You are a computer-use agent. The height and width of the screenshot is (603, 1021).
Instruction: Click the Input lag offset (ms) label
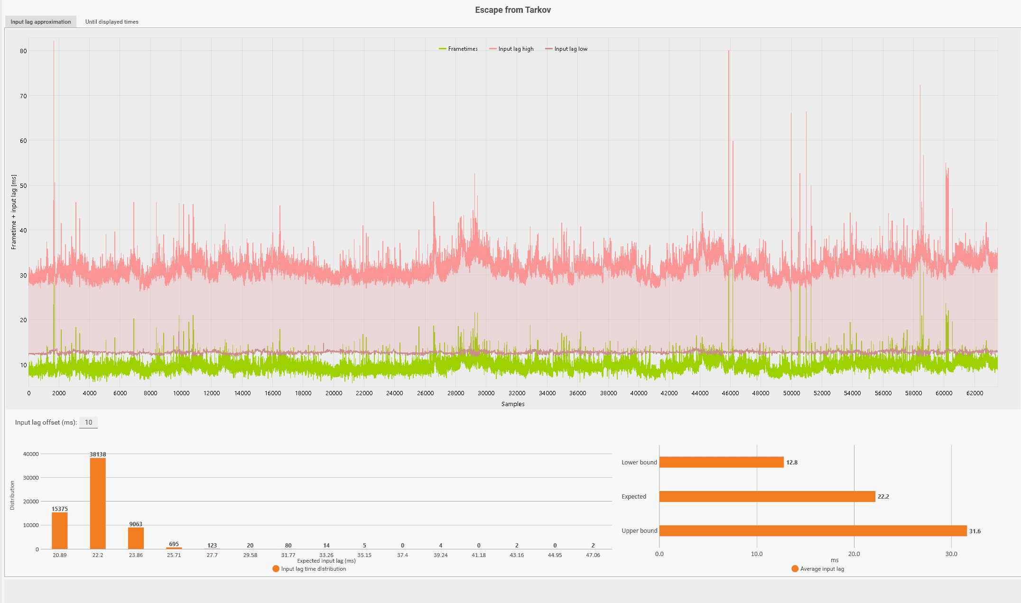(46, 422)
